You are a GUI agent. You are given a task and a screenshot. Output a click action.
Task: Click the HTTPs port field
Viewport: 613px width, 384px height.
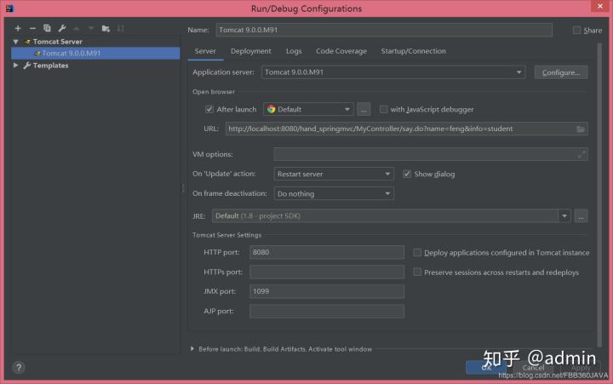tap(327, 272)
